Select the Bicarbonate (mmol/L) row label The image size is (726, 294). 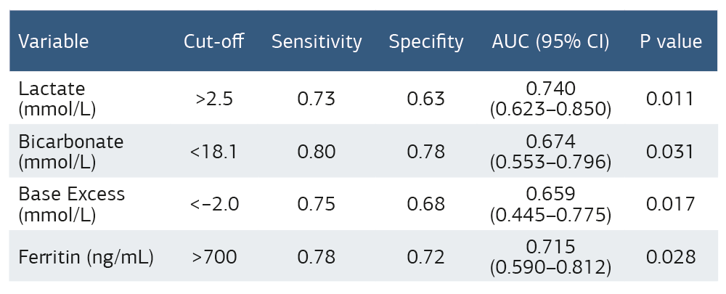(71, 152)
